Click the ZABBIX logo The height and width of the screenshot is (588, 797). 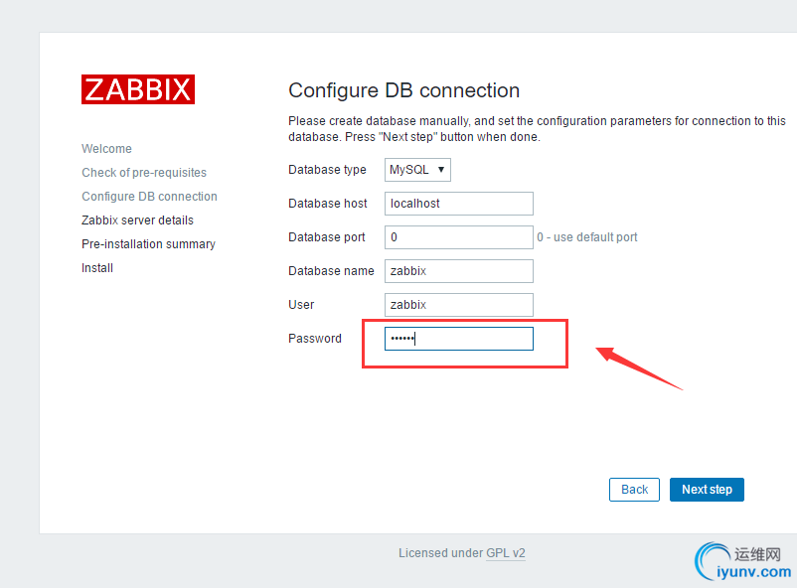tap(138, 89)
